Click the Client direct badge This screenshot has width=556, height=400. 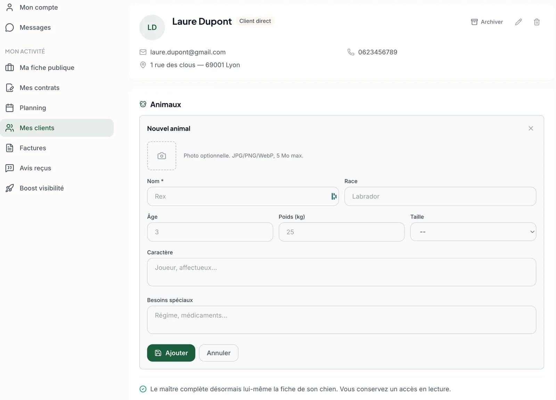[x=255, y=21]
